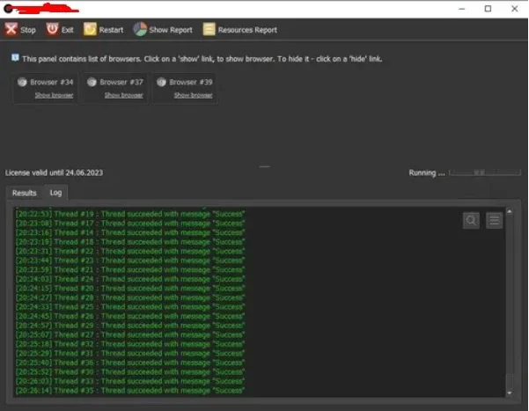The image size is (529, 411).
Task: Click the log search magnifier icon
Action: (471, 220)
